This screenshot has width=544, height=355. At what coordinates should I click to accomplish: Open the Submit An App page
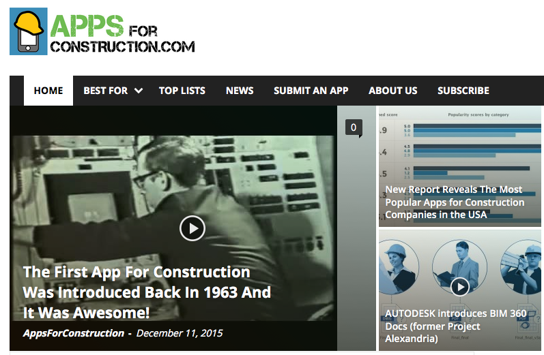click(311, 91)
